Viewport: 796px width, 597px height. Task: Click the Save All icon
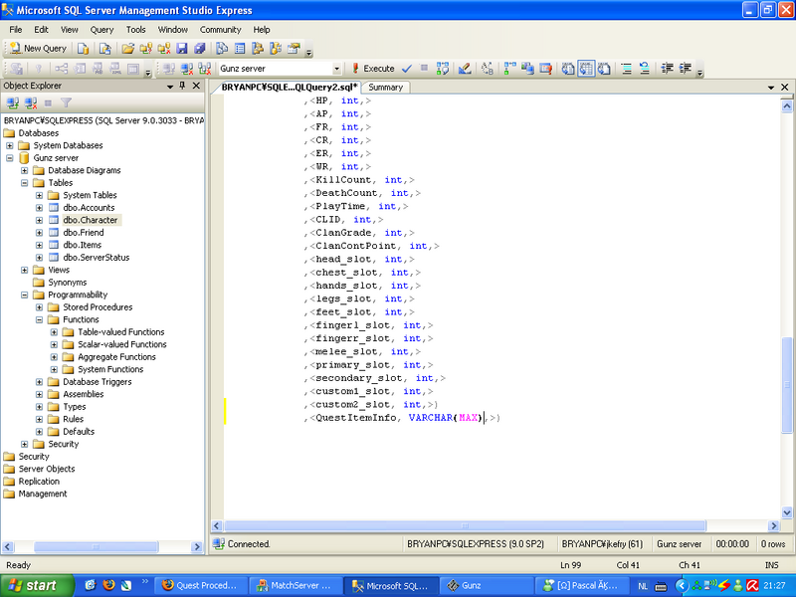199,48
